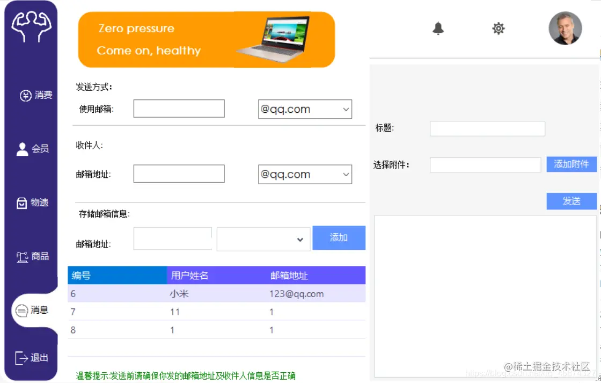Select the row for 小米 in the table
Screen dimensions: 601x383
coord(215,294)
